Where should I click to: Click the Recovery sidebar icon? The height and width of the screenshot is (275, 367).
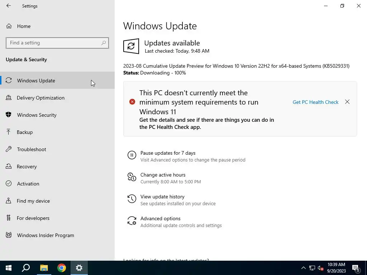coord(9,166)
